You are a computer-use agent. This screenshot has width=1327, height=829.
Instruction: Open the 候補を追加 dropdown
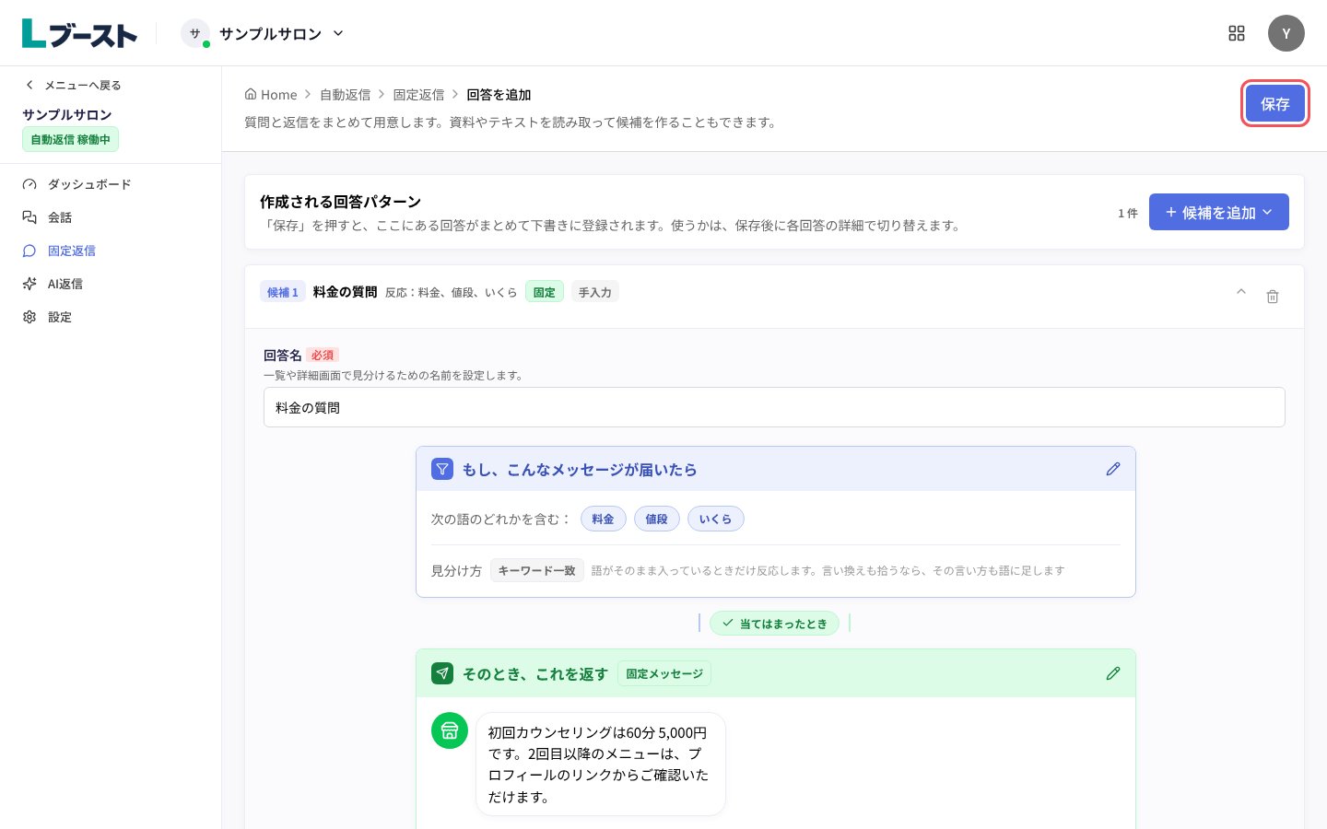click(1219, 212)
